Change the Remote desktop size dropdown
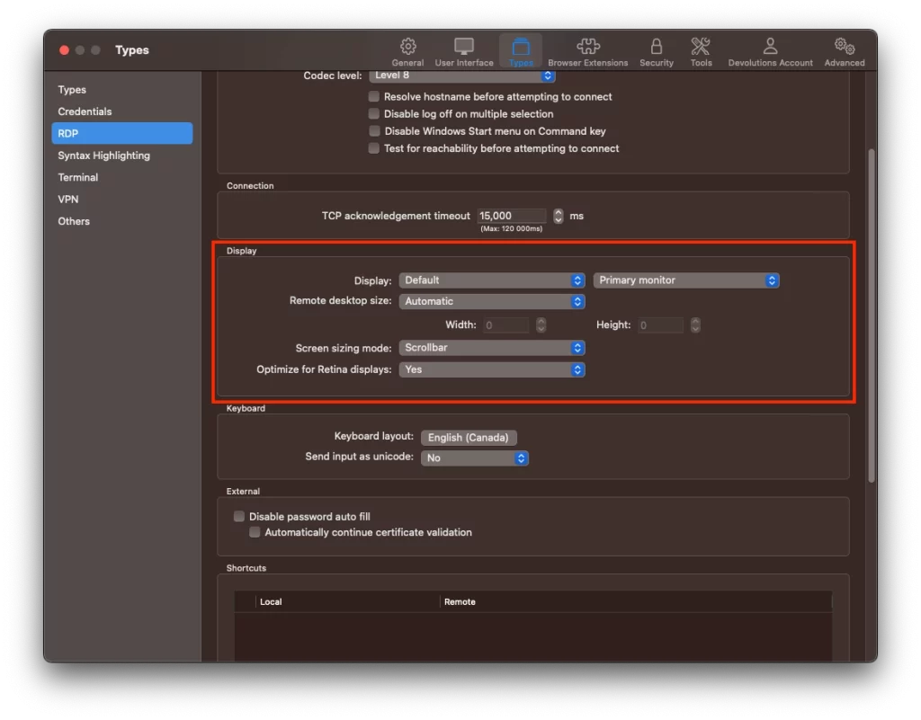The width and height of the screenshot is (921, 720). click(491, 301)
